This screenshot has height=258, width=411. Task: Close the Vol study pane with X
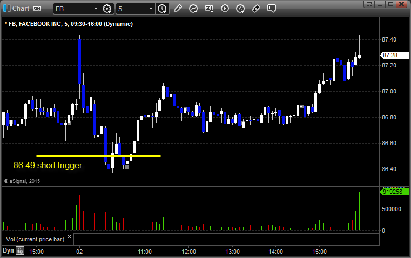click(70, 237)
